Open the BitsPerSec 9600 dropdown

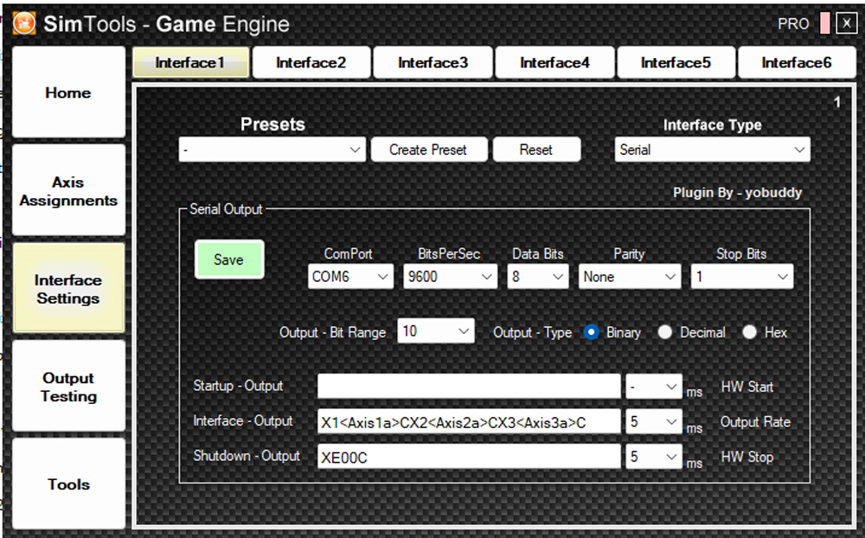tap(450, 277)
